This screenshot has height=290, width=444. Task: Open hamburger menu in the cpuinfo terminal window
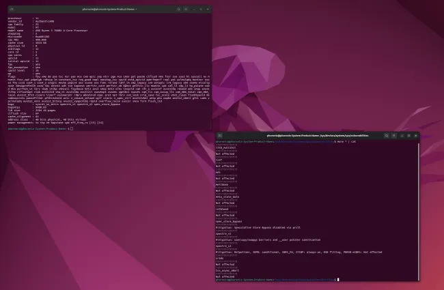[x=186, y=9]
